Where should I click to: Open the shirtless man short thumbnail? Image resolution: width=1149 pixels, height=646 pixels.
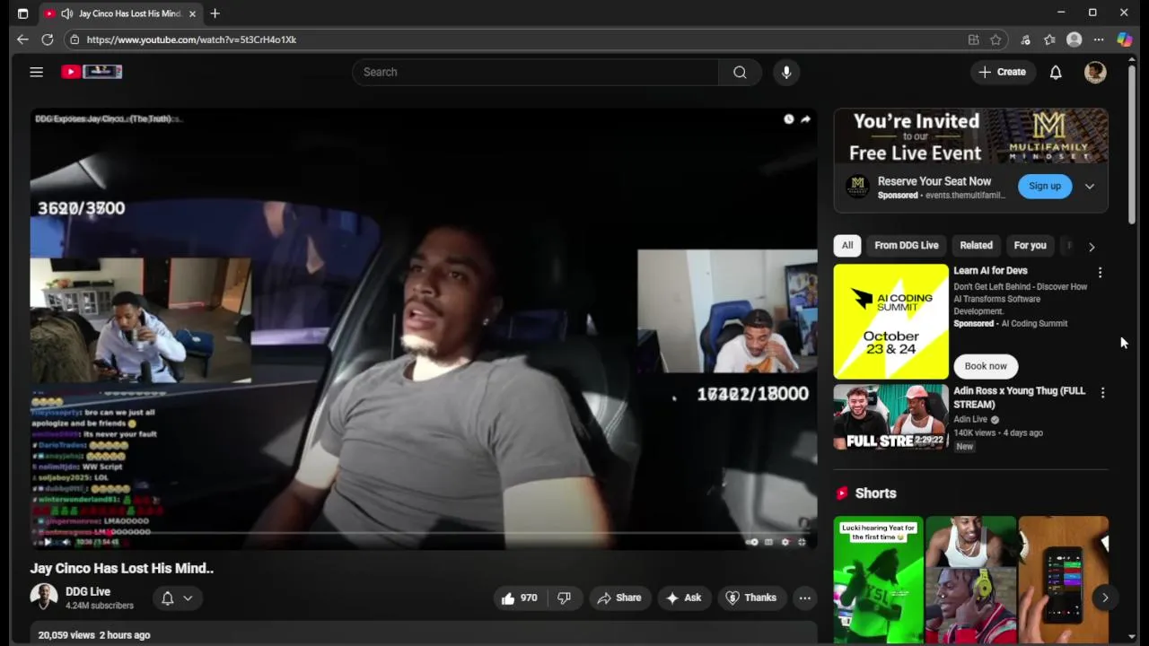click(971, 580)
